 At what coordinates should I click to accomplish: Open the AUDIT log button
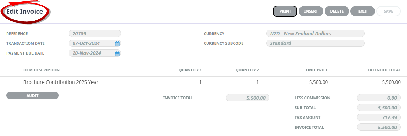[x=32, y=95]
